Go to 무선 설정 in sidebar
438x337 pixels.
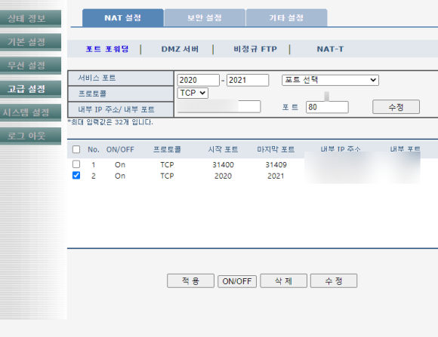pos(30,66)
